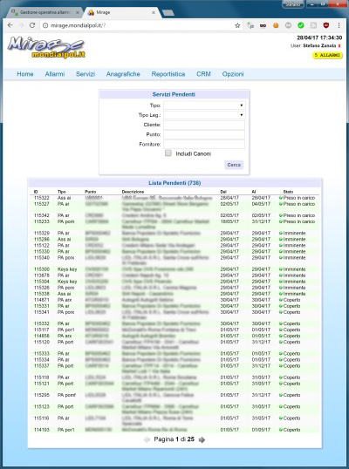This screenshot has width=349, height=469.
Task: Click the gray circular extension icon
Action: (288, 25)
